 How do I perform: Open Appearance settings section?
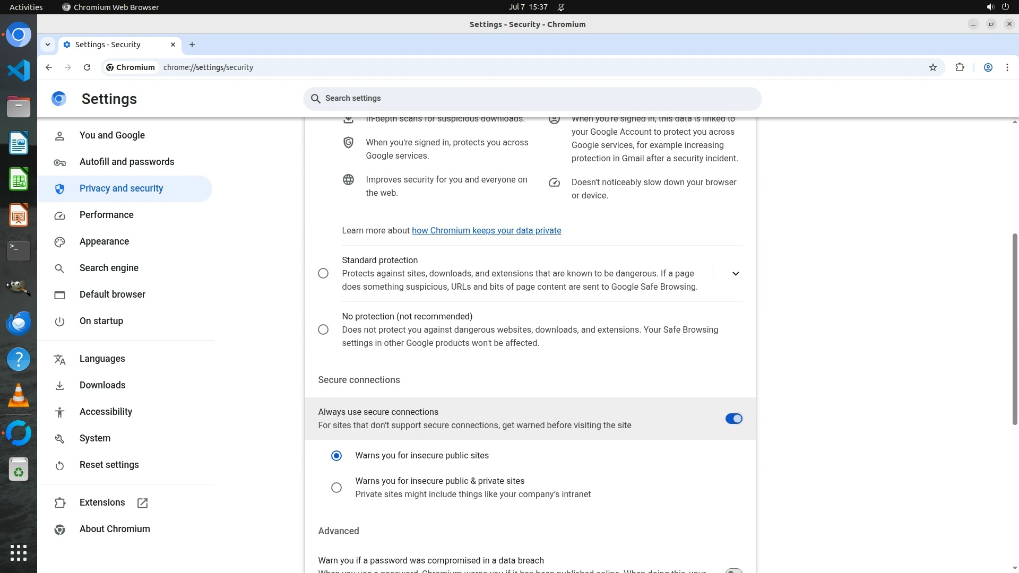(x=104, y=241)
